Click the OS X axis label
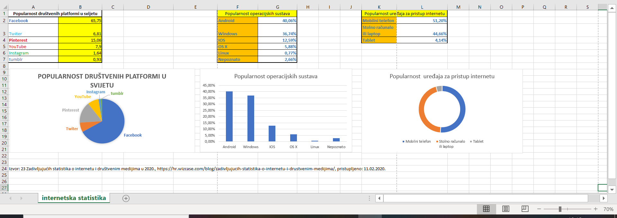The image size is (617, 218). (x=293, y=147)
